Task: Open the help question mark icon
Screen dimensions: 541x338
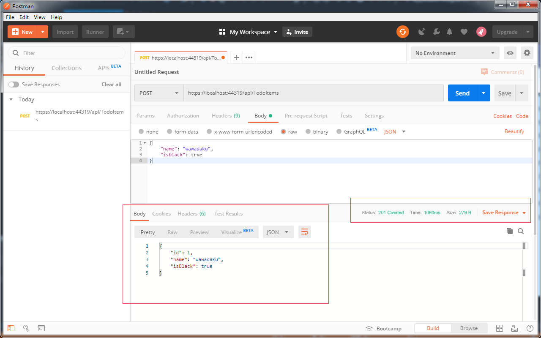Action: point(530,328)
